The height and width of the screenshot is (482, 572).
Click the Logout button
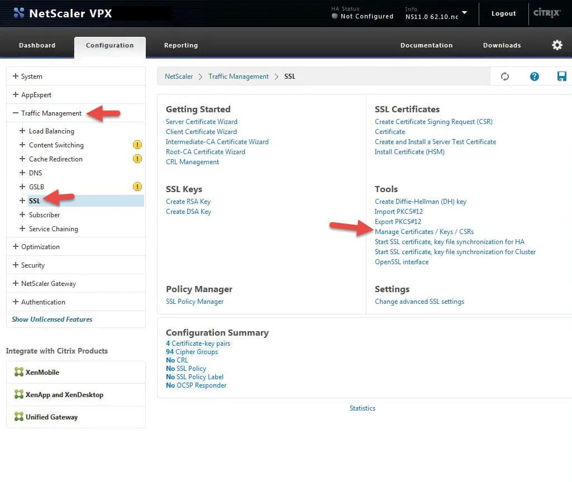point(503,13)
